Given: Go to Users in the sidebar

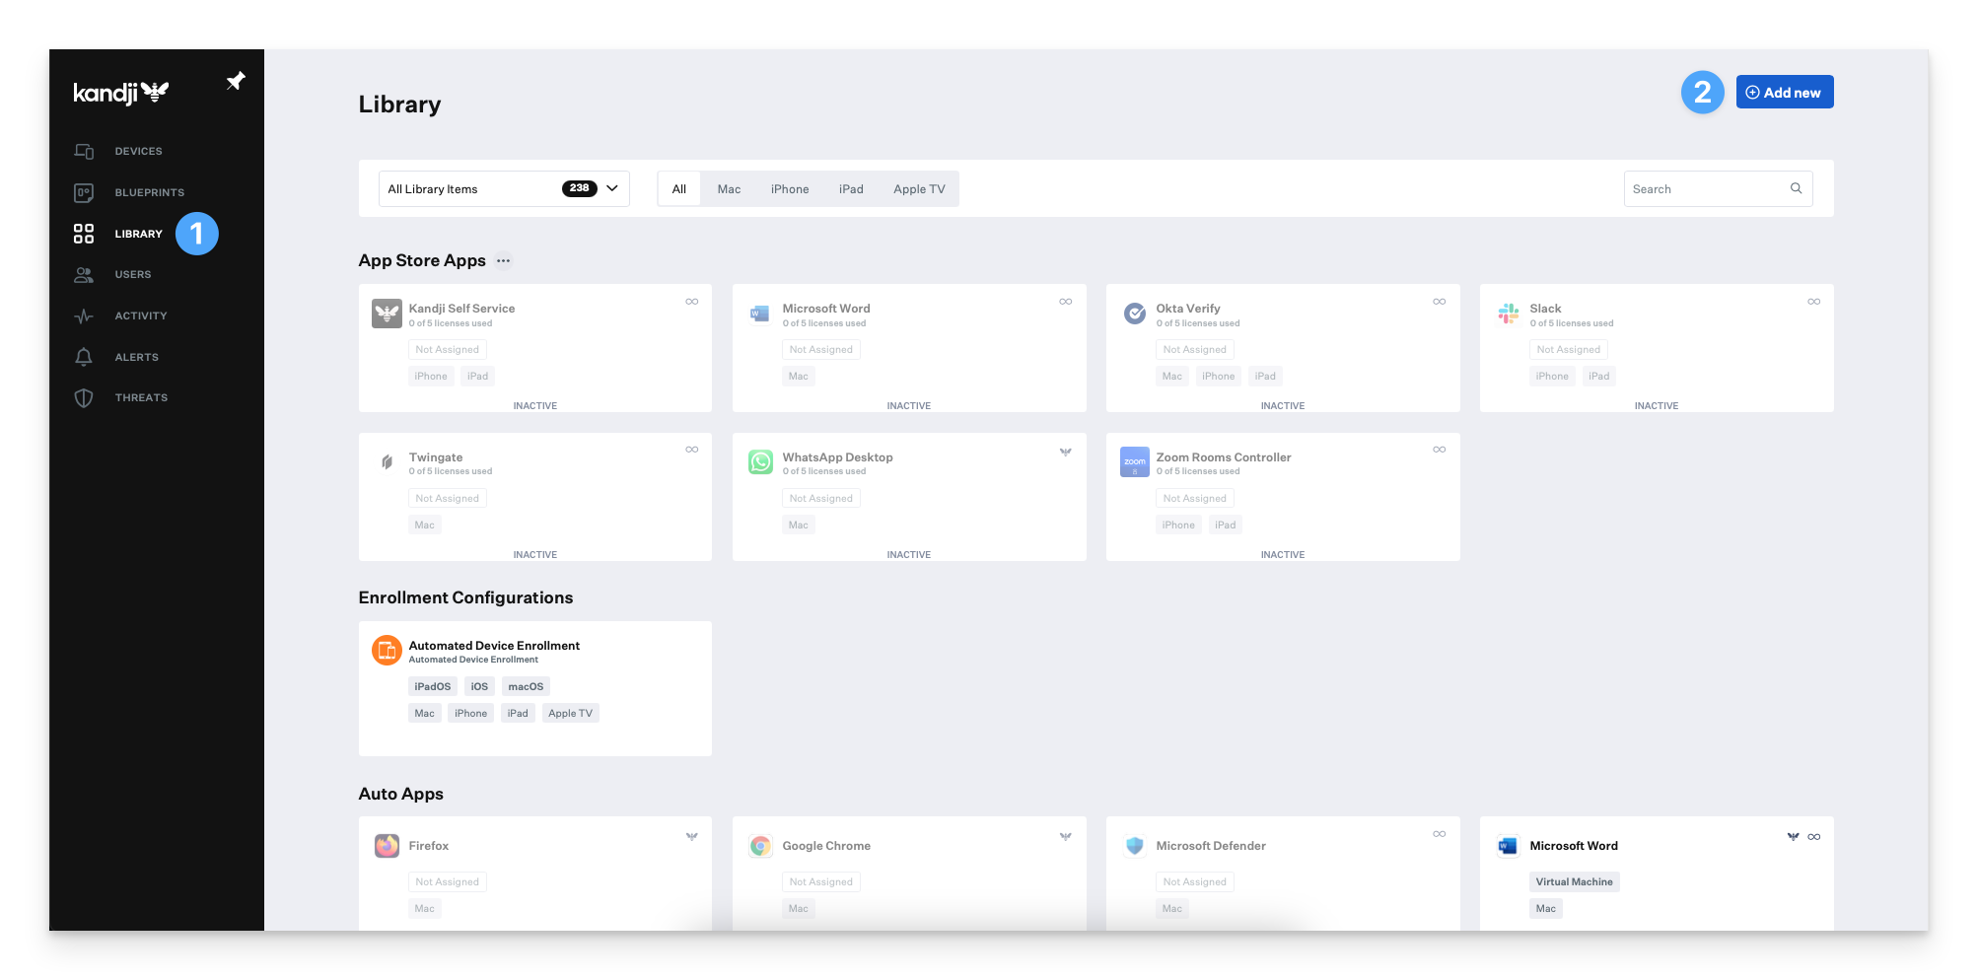Looking at the screenshot, I should [133, 275].
